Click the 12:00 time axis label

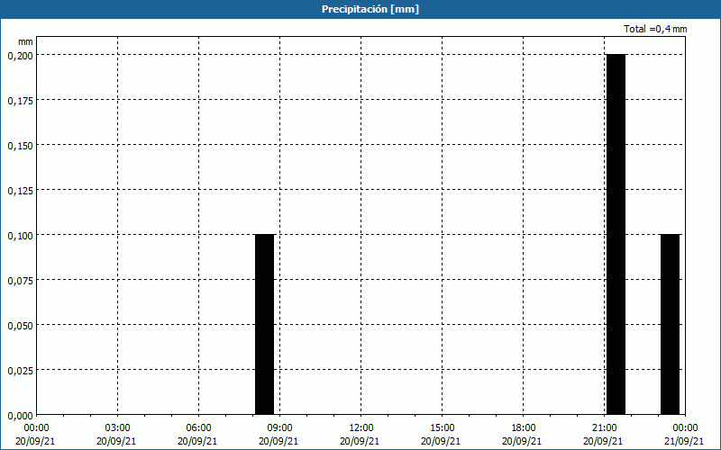click(x=361, y=428)
